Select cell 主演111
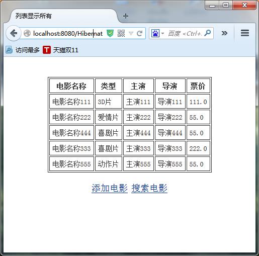259x256 pixels. [x=138, y=102]
